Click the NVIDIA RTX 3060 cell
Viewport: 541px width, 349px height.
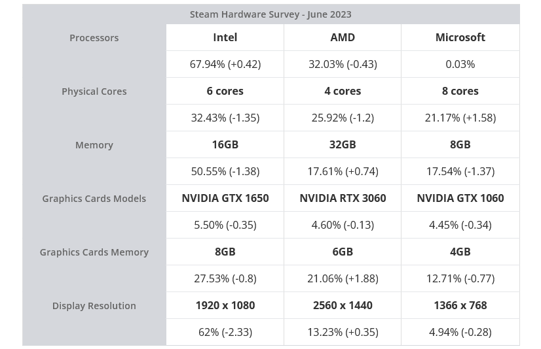pyautogui.click(x=343, y=198)
